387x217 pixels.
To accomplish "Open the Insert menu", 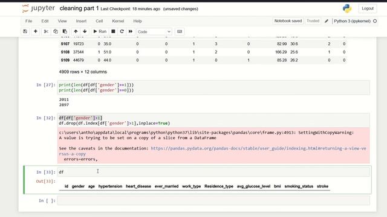I will click(x=81, y=21).
